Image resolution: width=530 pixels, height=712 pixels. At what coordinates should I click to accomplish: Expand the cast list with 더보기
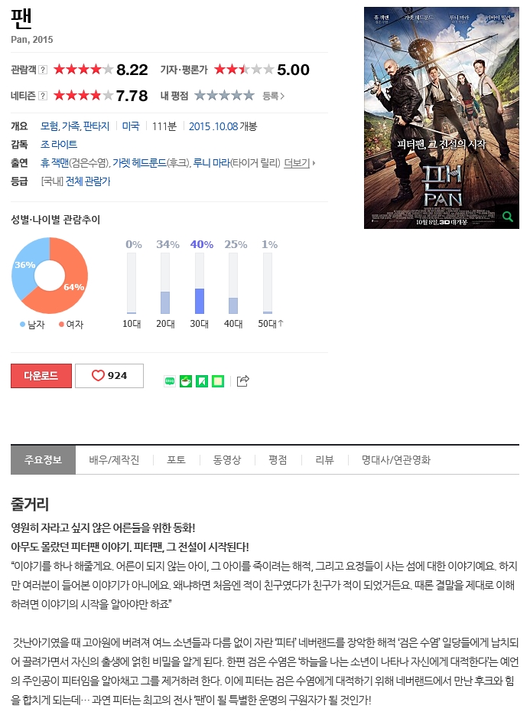pyautogui.click(x=299, y=162)
